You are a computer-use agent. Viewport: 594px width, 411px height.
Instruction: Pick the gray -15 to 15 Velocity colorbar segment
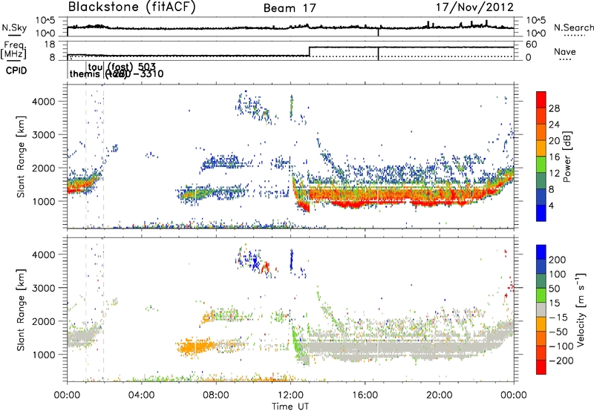point(541,309)
